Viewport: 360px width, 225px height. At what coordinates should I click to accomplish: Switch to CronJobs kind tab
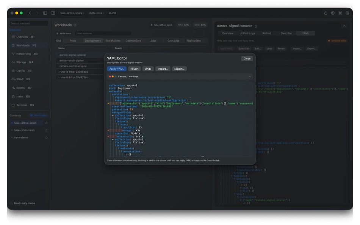pos(173,41)
